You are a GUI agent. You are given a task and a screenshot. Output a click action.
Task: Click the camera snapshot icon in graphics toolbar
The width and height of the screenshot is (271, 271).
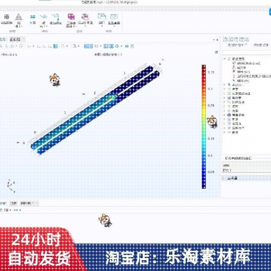point(127,46)
